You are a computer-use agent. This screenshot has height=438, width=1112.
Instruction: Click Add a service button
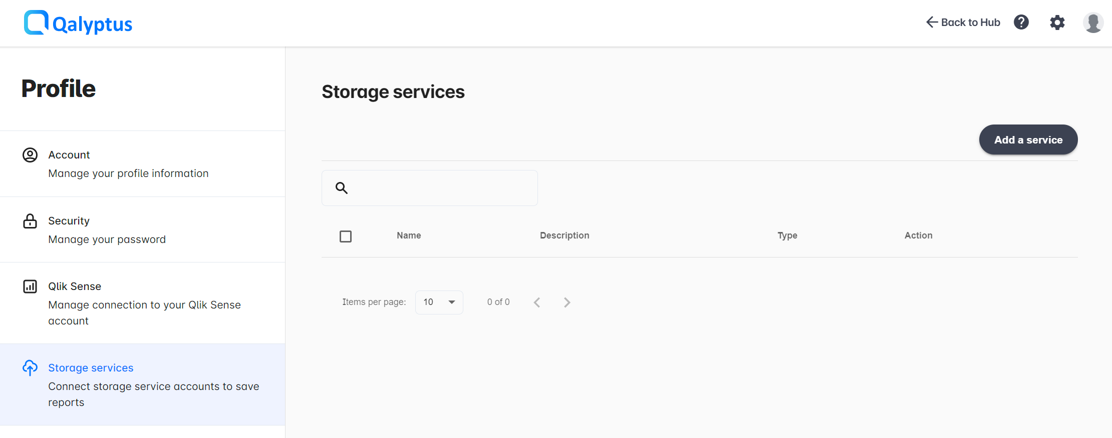(1028, 139)
